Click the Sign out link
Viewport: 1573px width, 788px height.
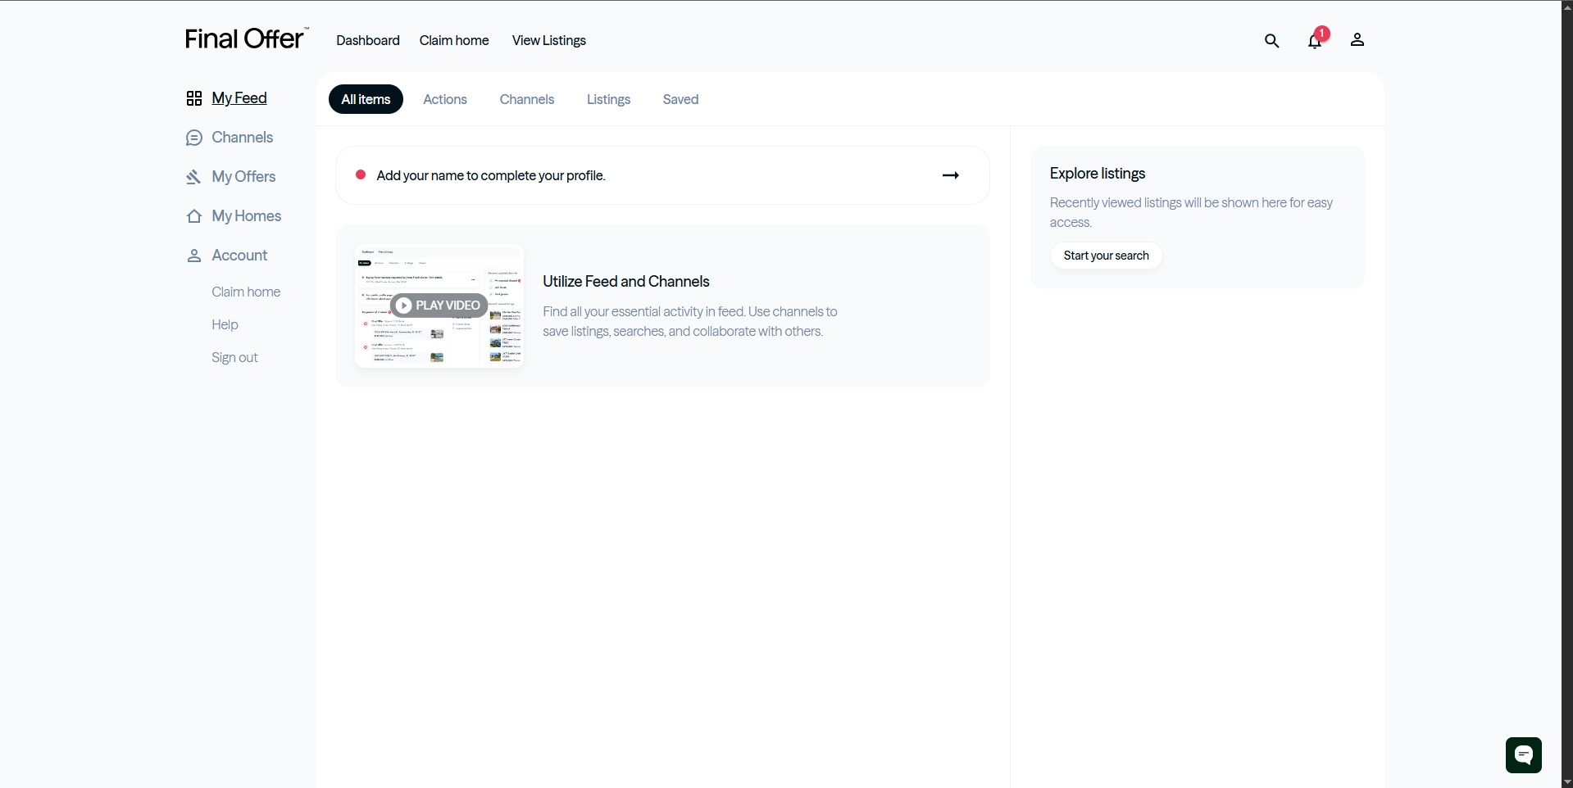click(x=234, y=357)
